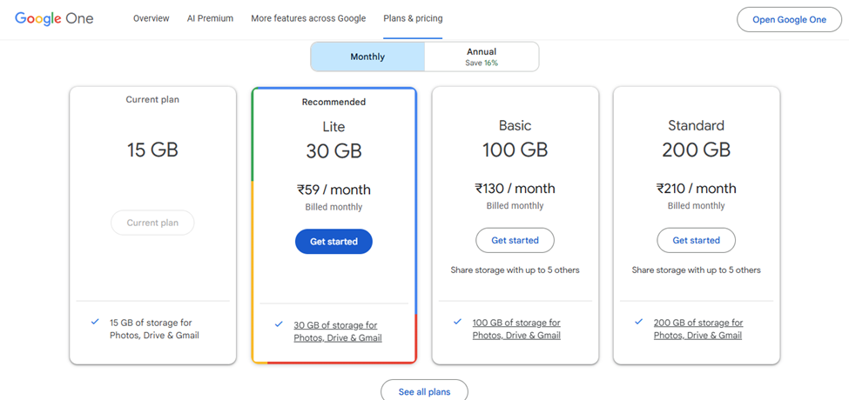The width and height of the screenshot is (849, 400).
Task: Get started with the Lite 30 GB plan
Action: (334, 242)
